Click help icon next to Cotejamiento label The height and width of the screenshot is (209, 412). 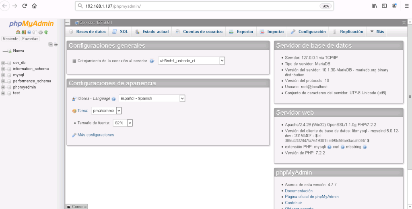[x=152, y=61]
